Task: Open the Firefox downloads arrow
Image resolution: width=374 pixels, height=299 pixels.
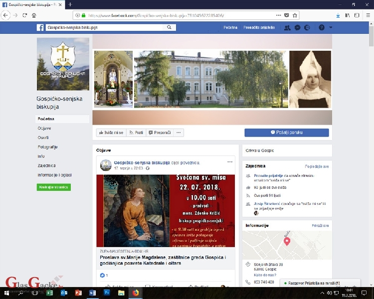Action: coord(338,15)
